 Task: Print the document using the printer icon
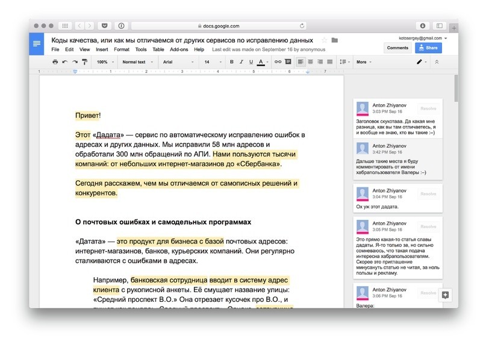(x=55, y=61)
